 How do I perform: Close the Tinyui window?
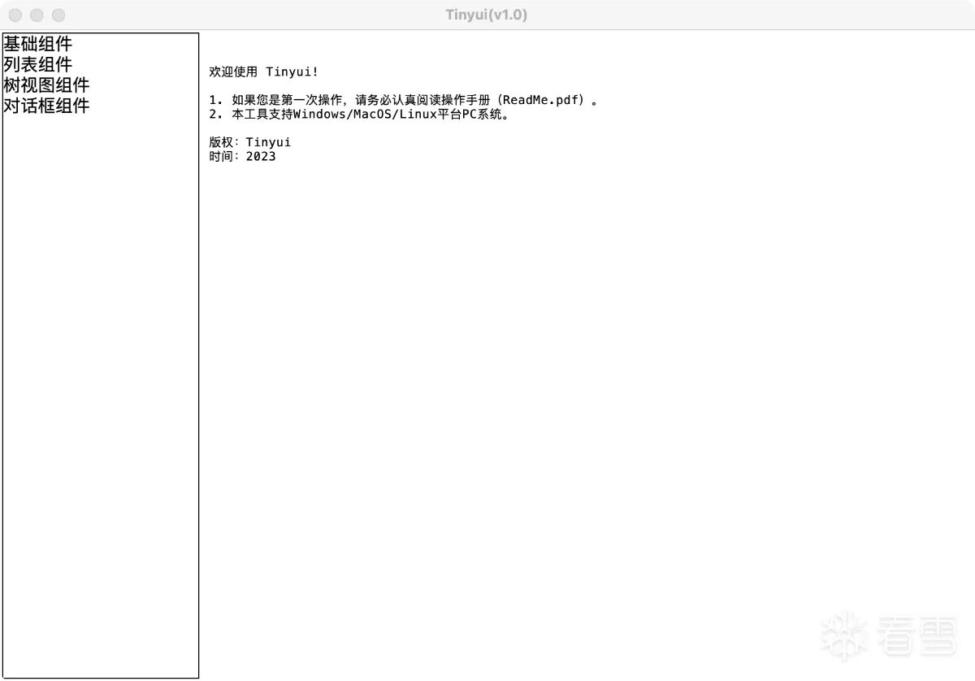pyautogui.click(x=15, y=15)
